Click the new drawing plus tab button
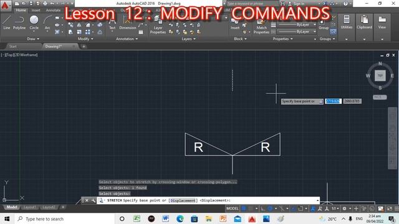 tap(84, 47)
